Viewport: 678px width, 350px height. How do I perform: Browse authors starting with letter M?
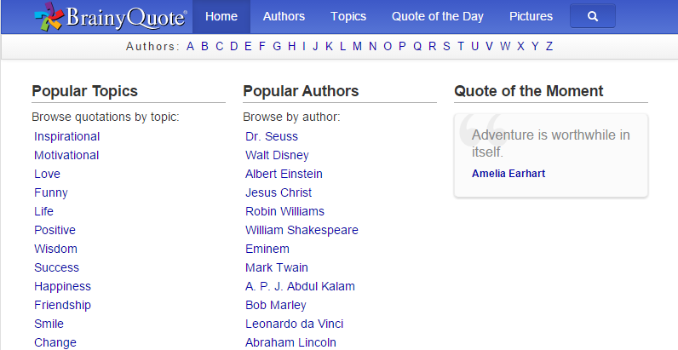pos(357,46)
